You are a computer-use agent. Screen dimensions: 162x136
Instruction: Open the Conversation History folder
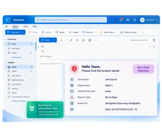19,97
